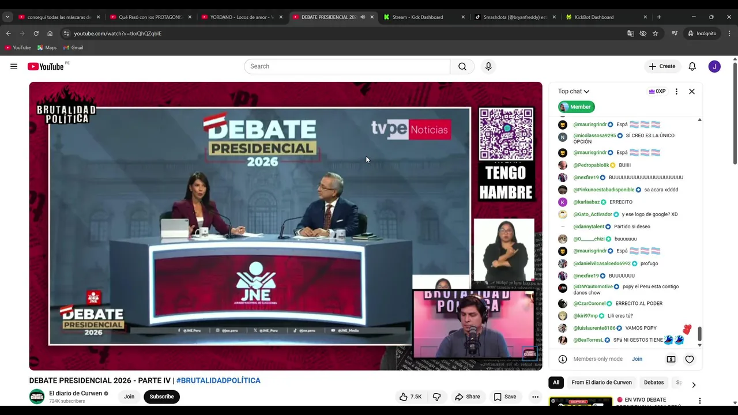Click the video player area
The height and width of the screenshot is (415, 738).
pos(285,226)
